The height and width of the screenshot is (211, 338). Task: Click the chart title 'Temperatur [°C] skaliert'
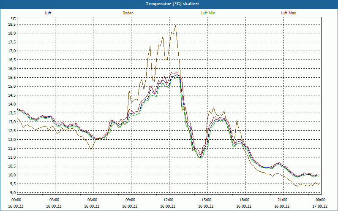(172, 4)
